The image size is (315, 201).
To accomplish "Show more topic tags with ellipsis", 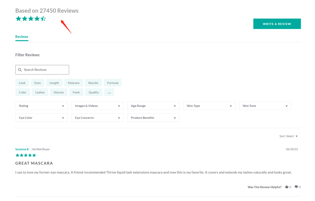I will point(109,92).
